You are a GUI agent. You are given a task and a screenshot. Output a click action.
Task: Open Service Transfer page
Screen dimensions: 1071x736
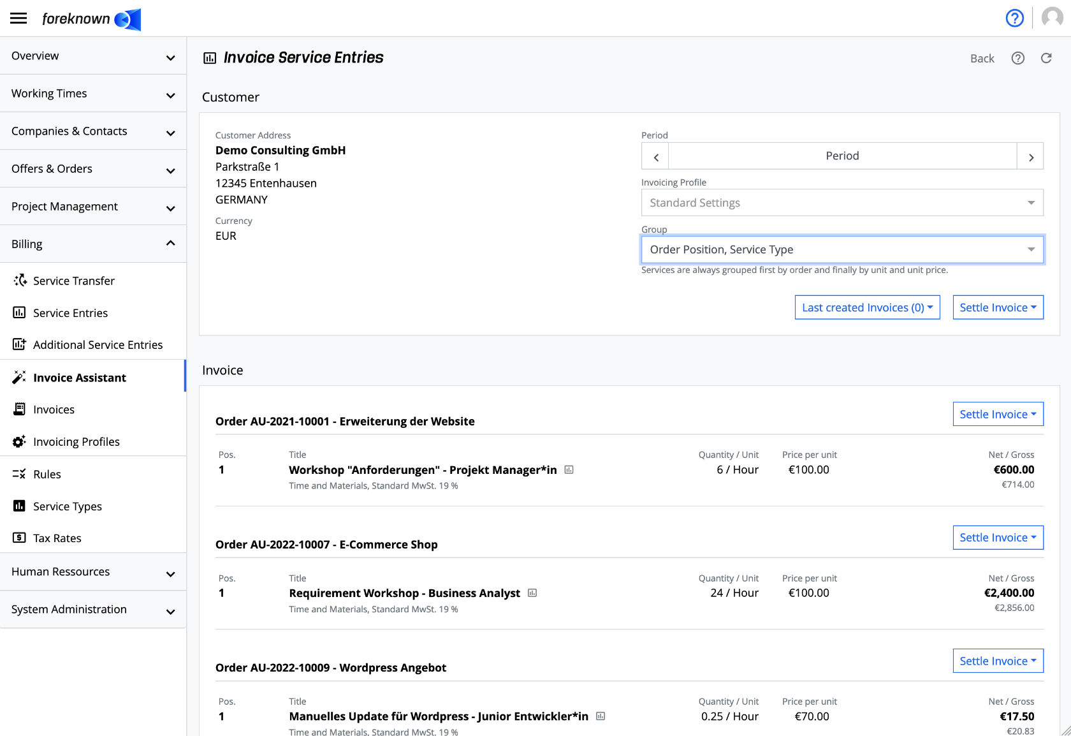(93, 281)
